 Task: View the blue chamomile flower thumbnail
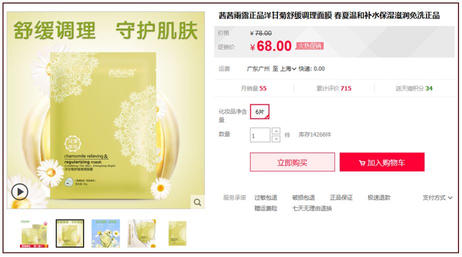pos(106,234)
